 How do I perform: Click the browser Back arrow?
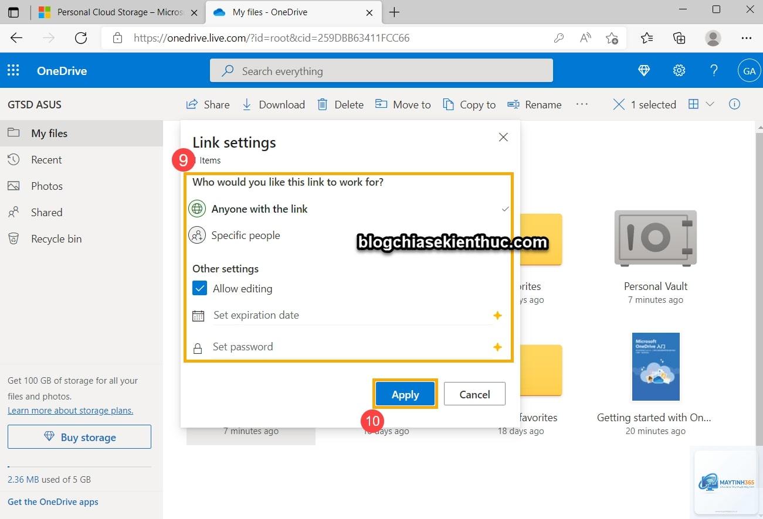16,38
